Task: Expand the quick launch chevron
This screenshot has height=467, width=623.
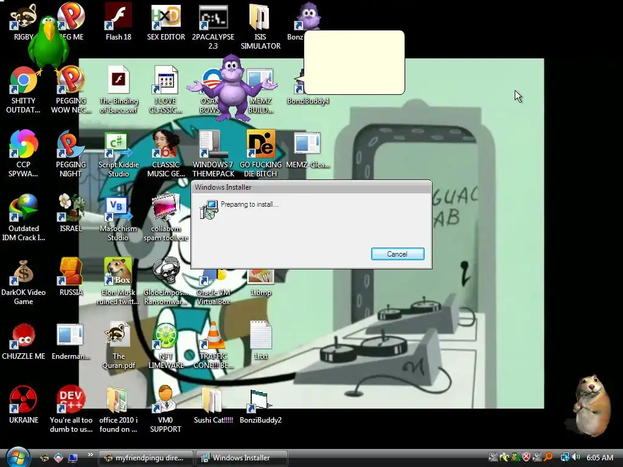Action: point(90,455)
